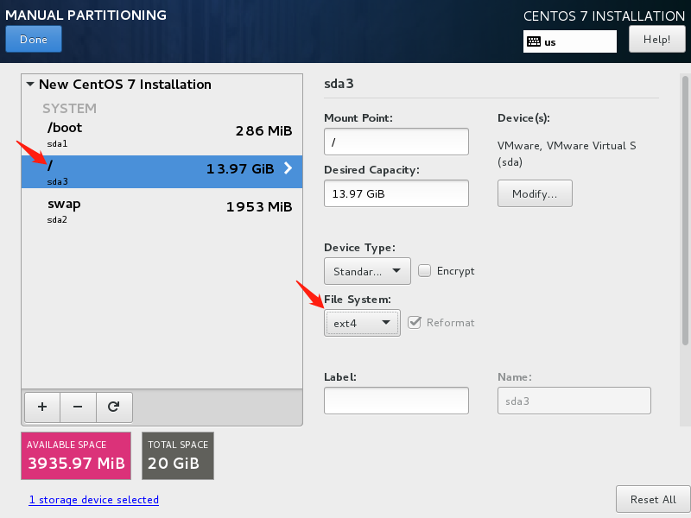Click the sda3 panel heading
This screenshot has height=518, width=691.
tap(339, 83)
